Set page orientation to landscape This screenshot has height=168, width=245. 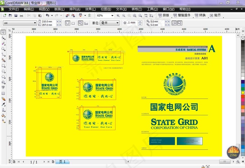[73, 23]
